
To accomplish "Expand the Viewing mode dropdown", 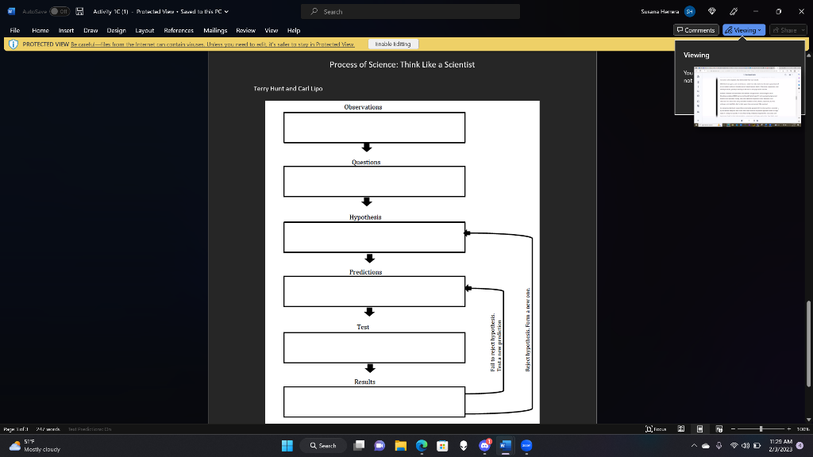I will 744,30.
